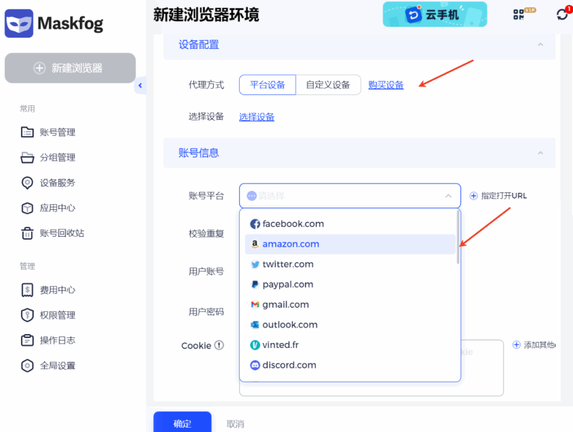Open 账号管理 in the sidebar

[x=57, y=133]
